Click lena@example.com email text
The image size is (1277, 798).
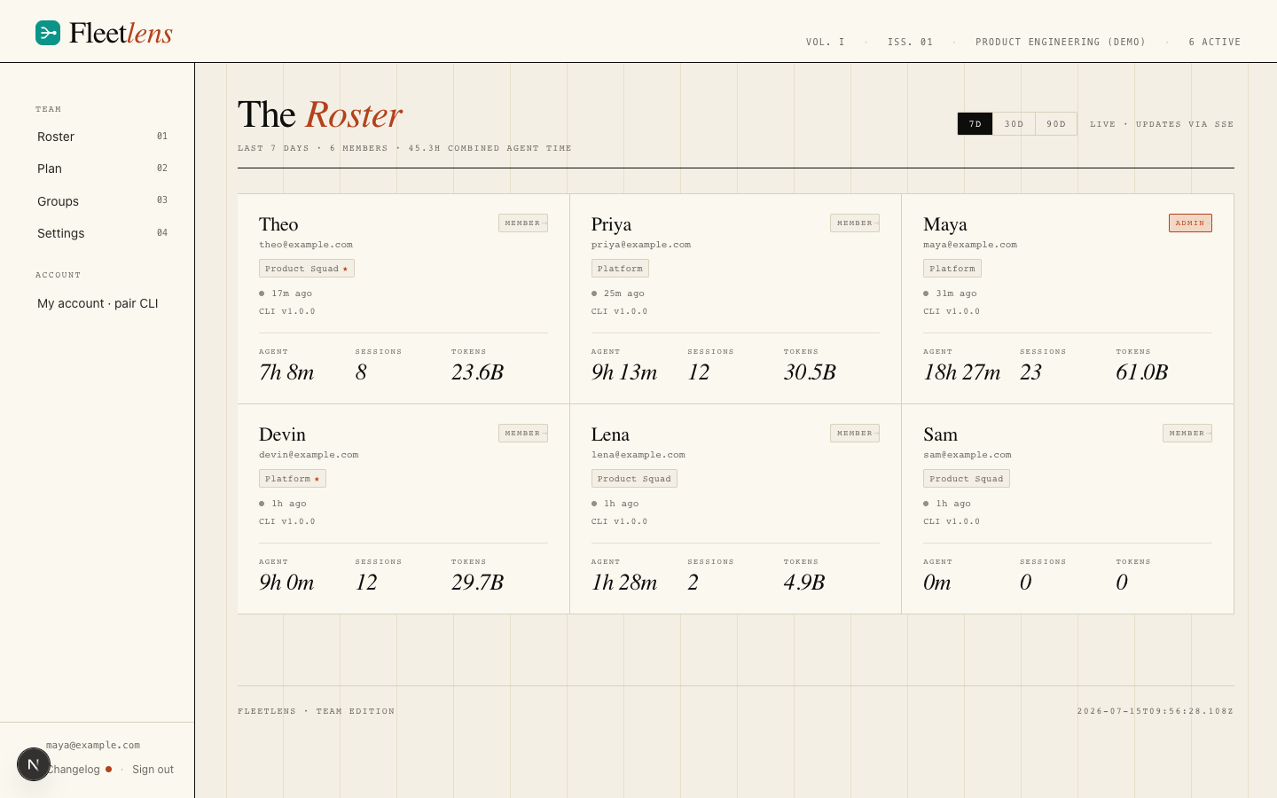coord(638,455)
